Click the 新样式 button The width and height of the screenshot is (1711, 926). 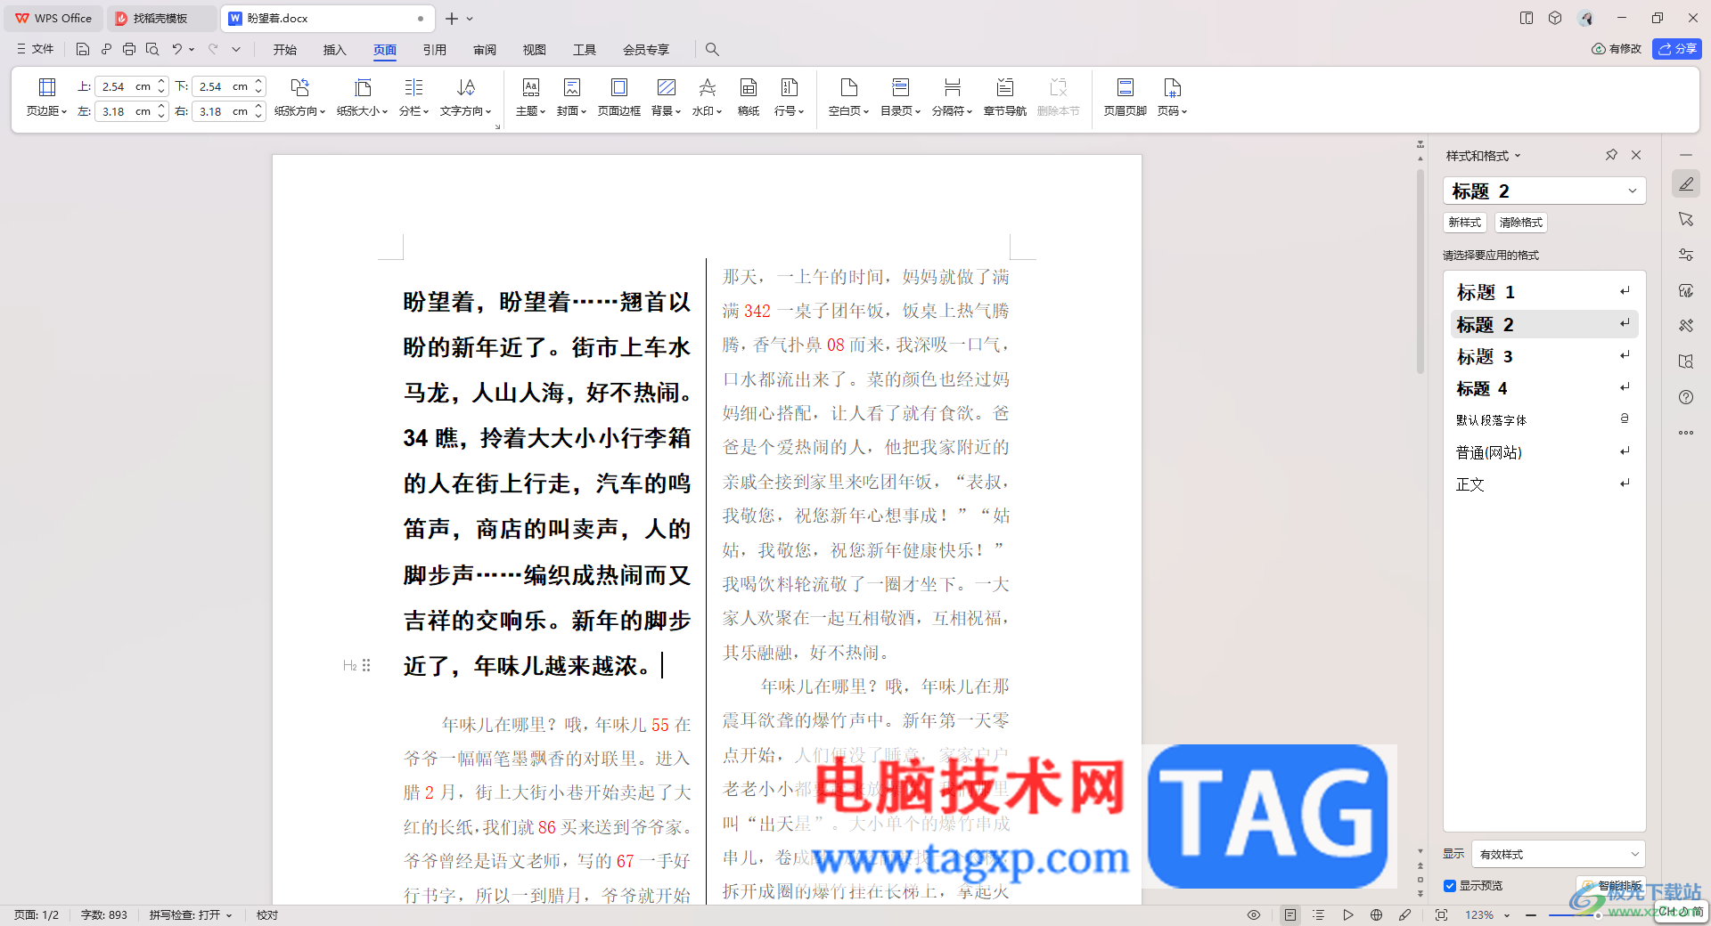point(1465,223)
